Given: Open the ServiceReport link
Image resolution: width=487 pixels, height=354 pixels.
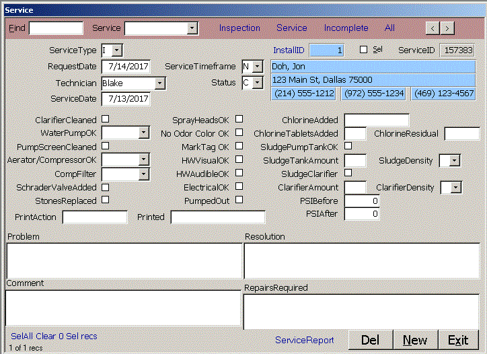Looking at the screenshot, I should 304,341.
